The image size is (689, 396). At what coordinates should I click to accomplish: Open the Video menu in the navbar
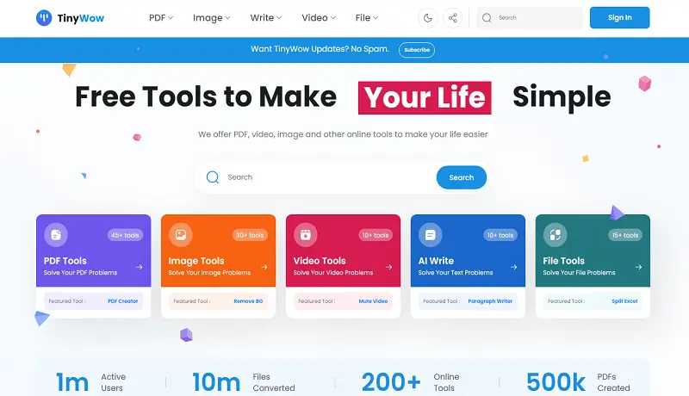(319, 17)
